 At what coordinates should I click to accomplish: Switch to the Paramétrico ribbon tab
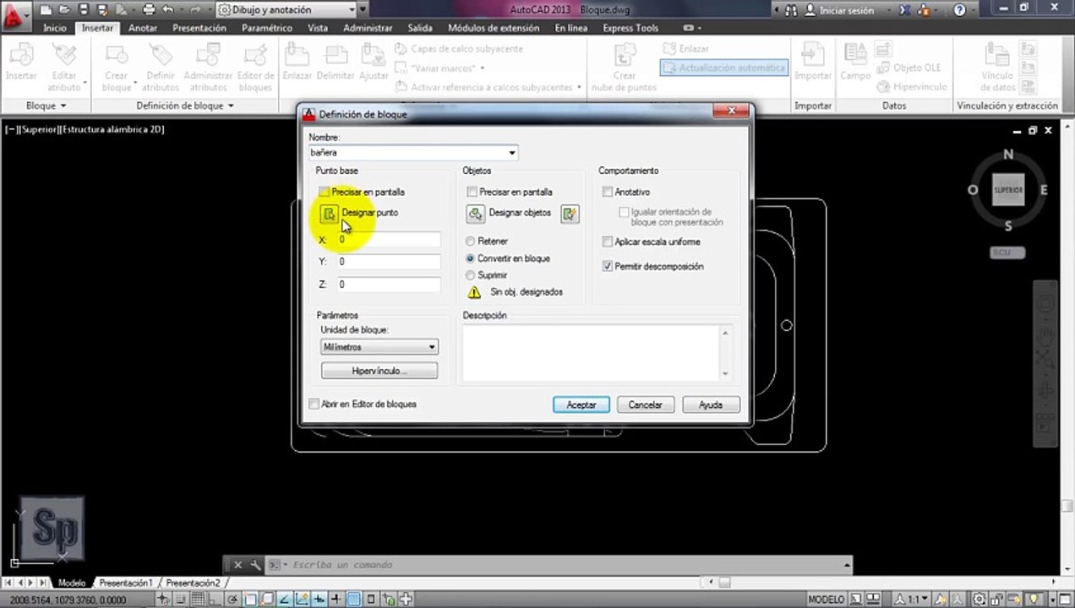(x=267, y=28)
